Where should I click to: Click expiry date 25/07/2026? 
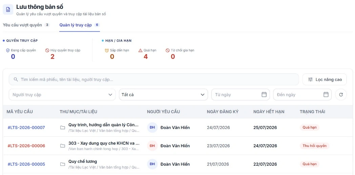[265, 128]
